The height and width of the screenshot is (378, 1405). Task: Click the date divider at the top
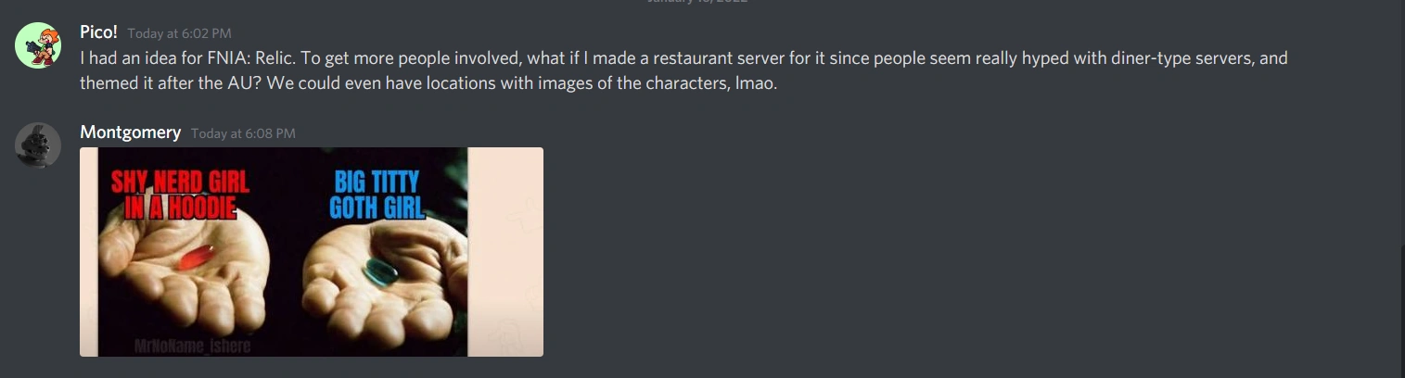pos(697,2)
